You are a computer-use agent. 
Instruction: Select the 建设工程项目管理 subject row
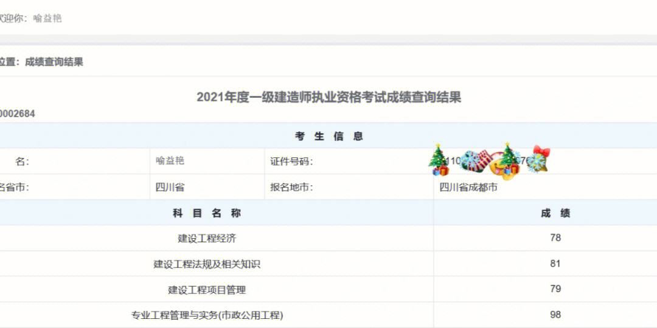pos(207,290)
